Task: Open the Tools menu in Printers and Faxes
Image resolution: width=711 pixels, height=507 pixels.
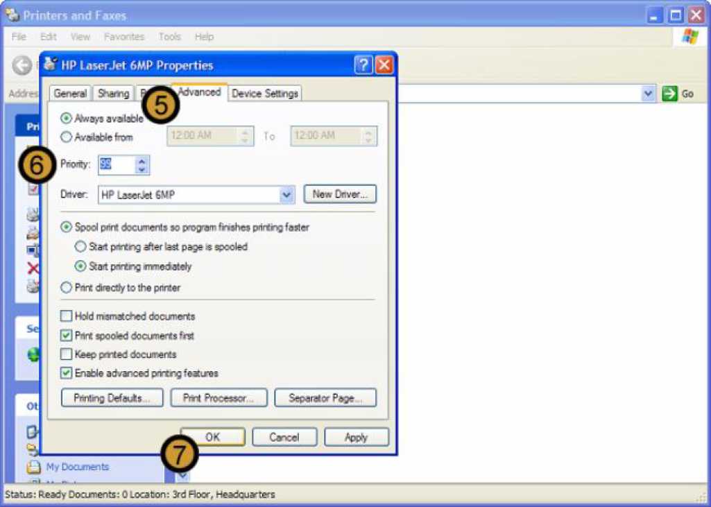Action: pos(169,37)
